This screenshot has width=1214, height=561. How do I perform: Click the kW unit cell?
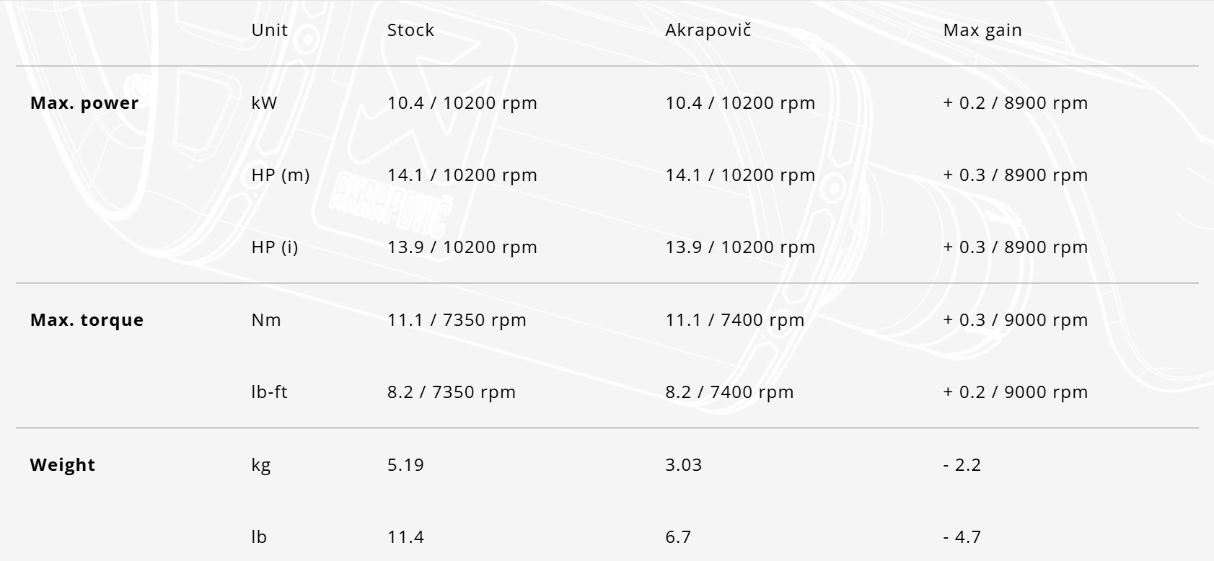pyautogui.click(x=264, y=103)
